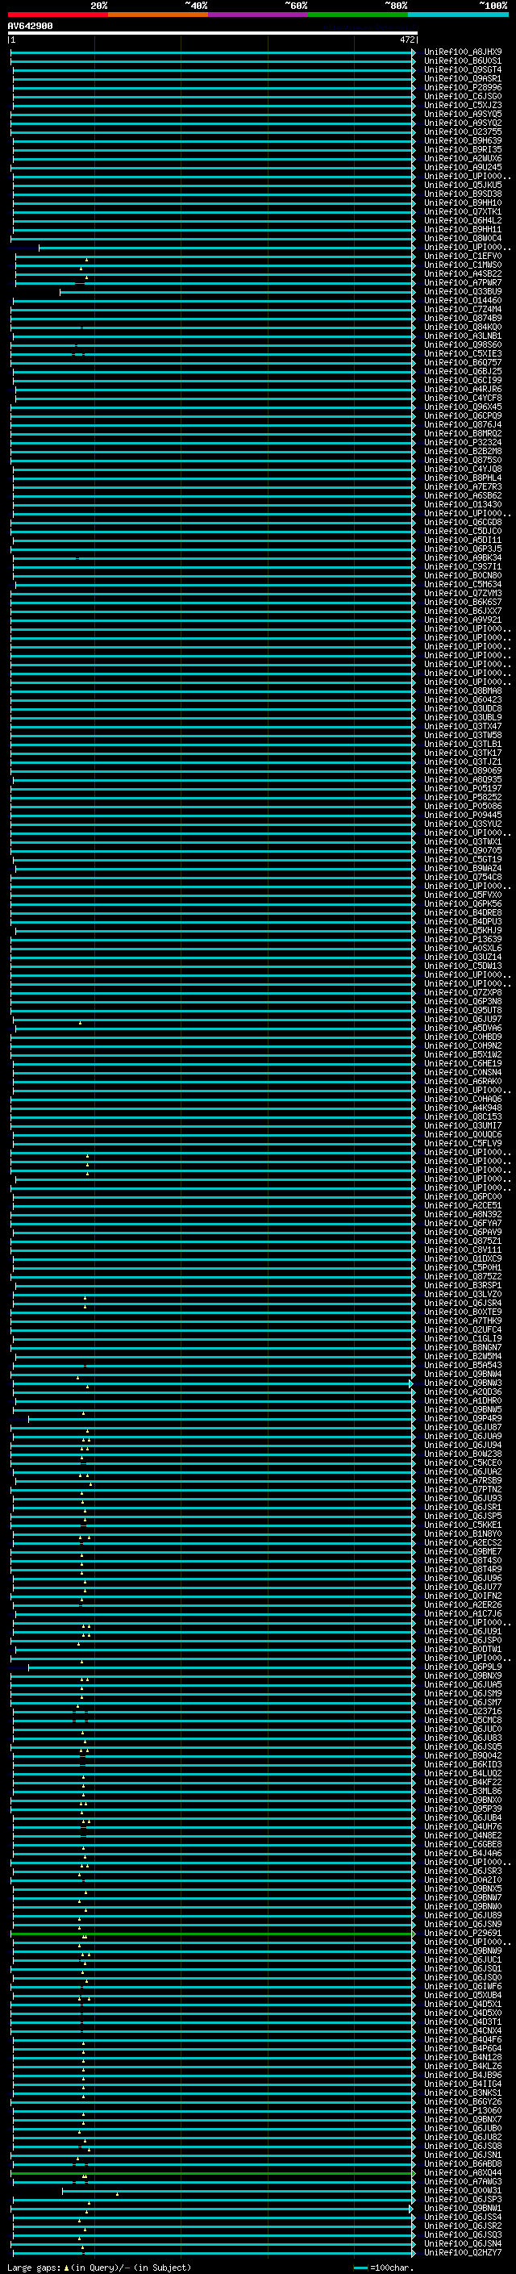Select the UniRef100_A2WUX6 label
The image size is (516, 2274).
coord(462,158)
